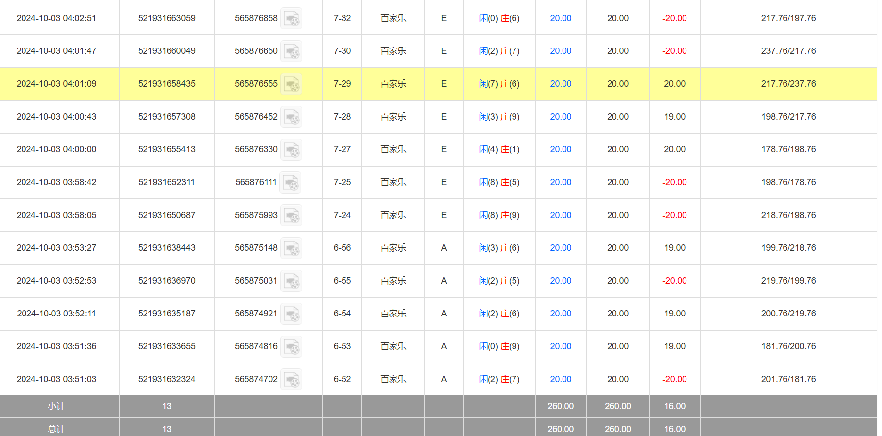The width and height of the screenshot is (882, 436).
Task: Open video replay icon for 565874702
Action: click(292, 380)
